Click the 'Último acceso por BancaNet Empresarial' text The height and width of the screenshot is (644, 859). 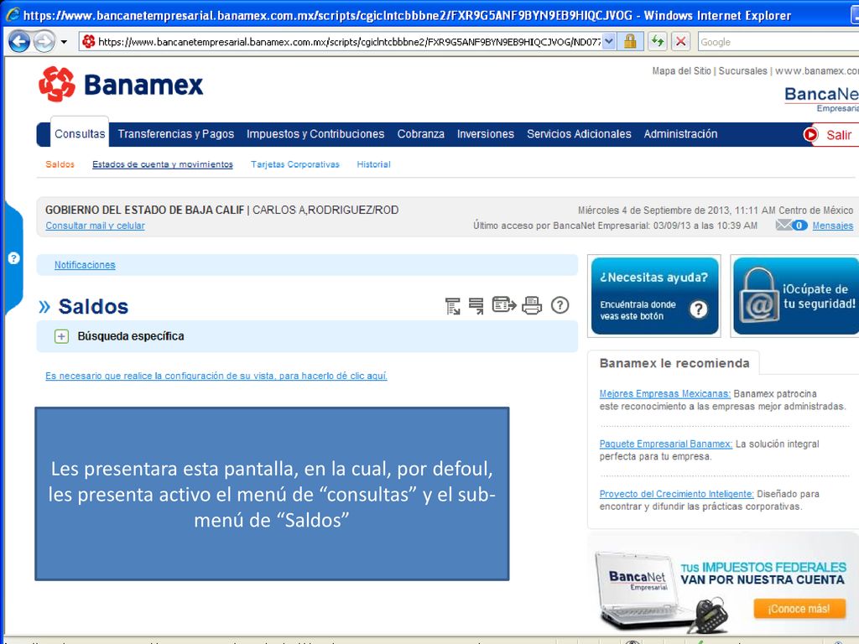click(x=615, y=226)
